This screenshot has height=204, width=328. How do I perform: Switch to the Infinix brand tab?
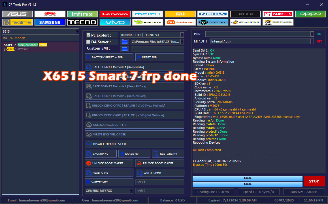click(x=82, y=14)
